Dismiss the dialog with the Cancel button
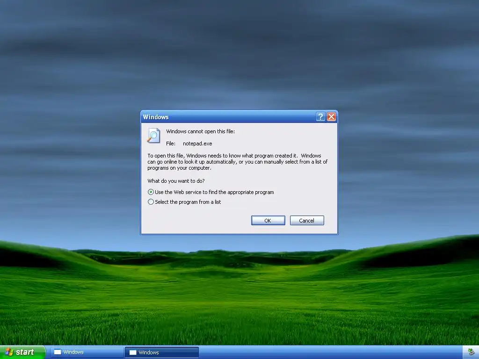The width and height of the screenshot is (479, 359). click(307, 221)
